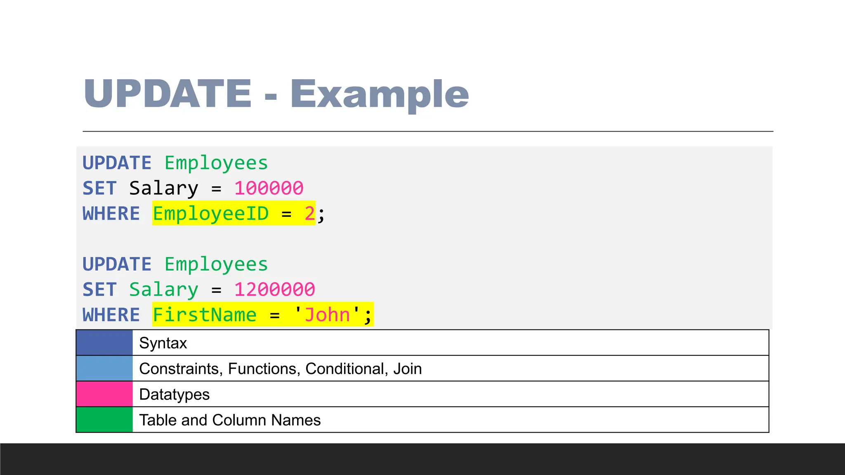Click the pink value '1200000'
The image size is (845, 475).
tap(275, 289)
